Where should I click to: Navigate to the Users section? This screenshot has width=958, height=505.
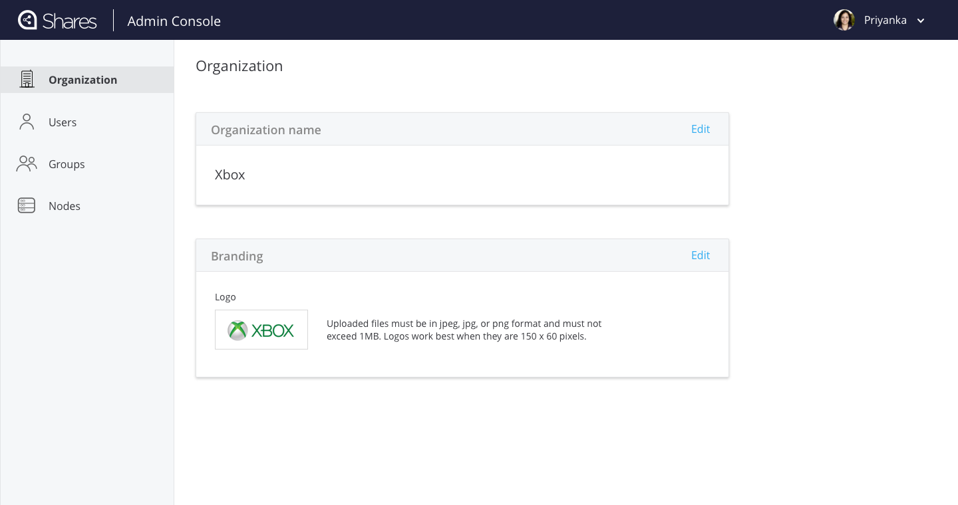pos(63,122)
